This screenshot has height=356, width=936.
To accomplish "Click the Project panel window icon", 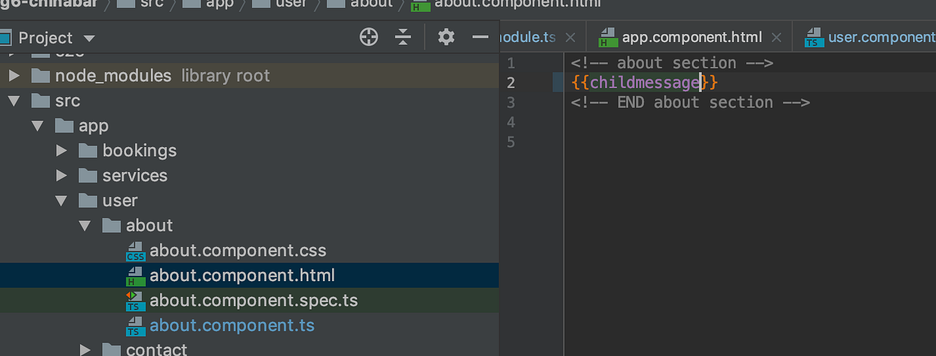I will point(5,37).
